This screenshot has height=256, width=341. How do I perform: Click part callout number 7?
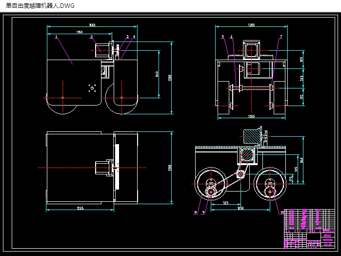[x=281, y=37]
